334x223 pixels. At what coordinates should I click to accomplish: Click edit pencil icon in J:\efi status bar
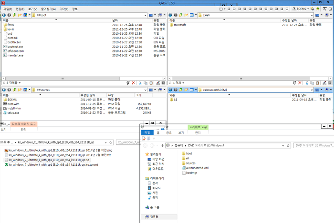[x=324, y=83]
